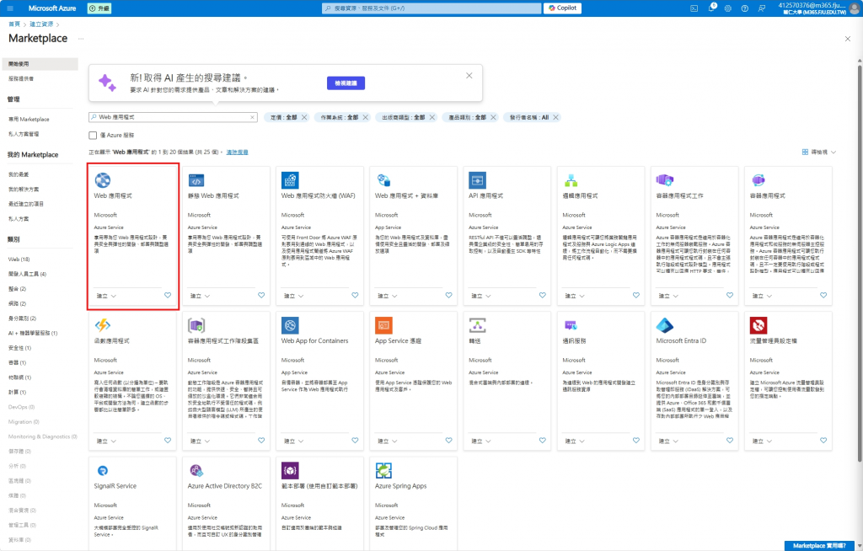Screen dimensions: 863x551
Task: Dismiss the AI 搜尋建議 banner
Action: [x=469, y=76]
